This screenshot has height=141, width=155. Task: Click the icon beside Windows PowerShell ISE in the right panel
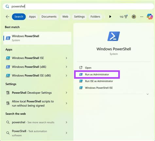(x=81, y=88)
